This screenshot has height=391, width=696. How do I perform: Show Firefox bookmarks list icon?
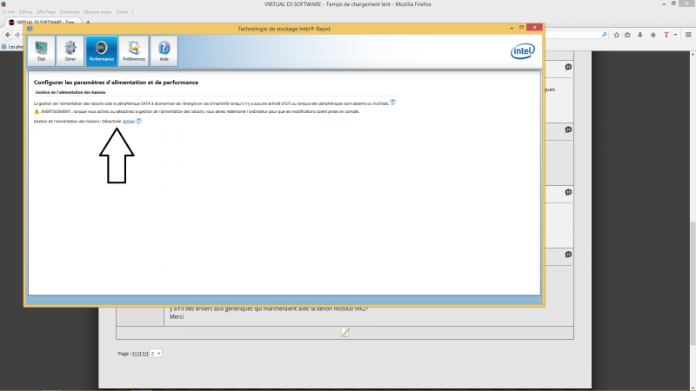pos(627,35)
